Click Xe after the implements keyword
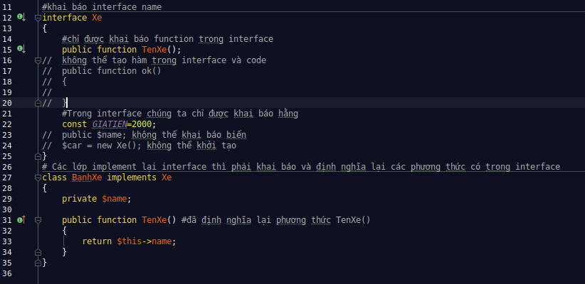 167,177
